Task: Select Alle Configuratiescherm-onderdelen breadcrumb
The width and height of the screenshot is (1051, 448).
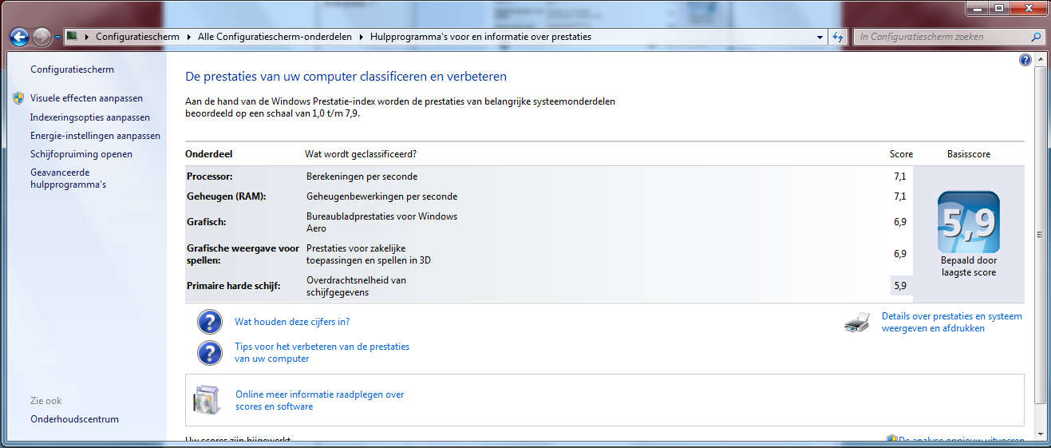Action: click(276, 37)
